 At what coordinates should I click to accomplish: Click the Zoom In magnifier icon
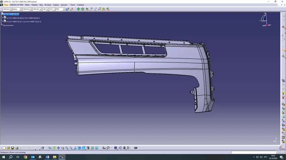(67, 148)
